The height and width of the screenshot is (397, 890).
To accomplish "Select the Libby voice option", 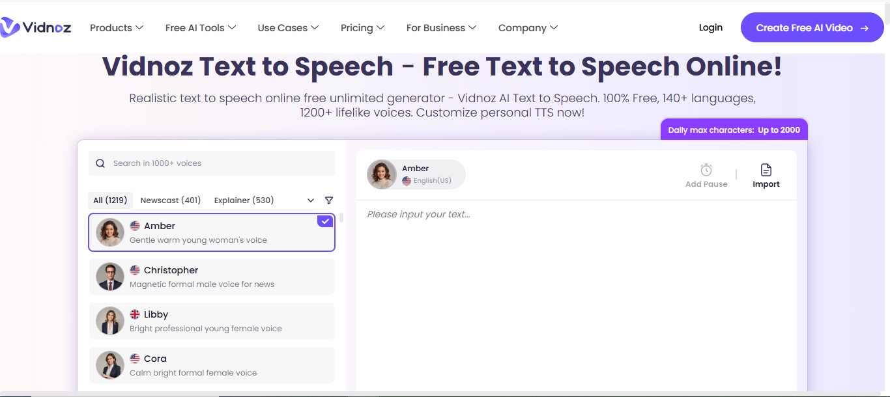I will coord(212,321).
